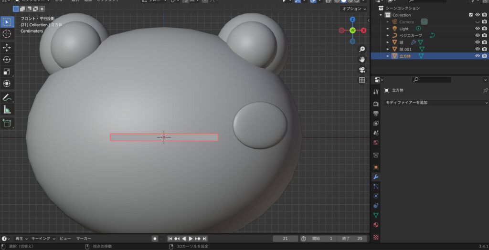Uncheck the Collection exclude checkbox
This screenshot has width=489, height=250.
tap(471, 15)
